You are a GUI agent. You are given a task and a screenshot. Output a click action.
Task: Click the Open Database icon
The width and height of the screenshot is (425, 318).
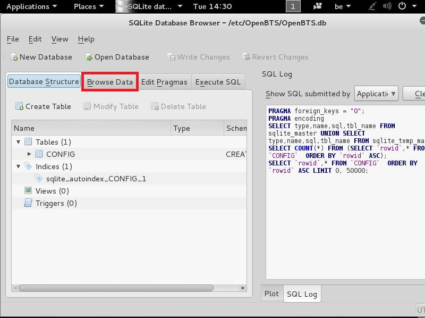[x=89, y=57]
